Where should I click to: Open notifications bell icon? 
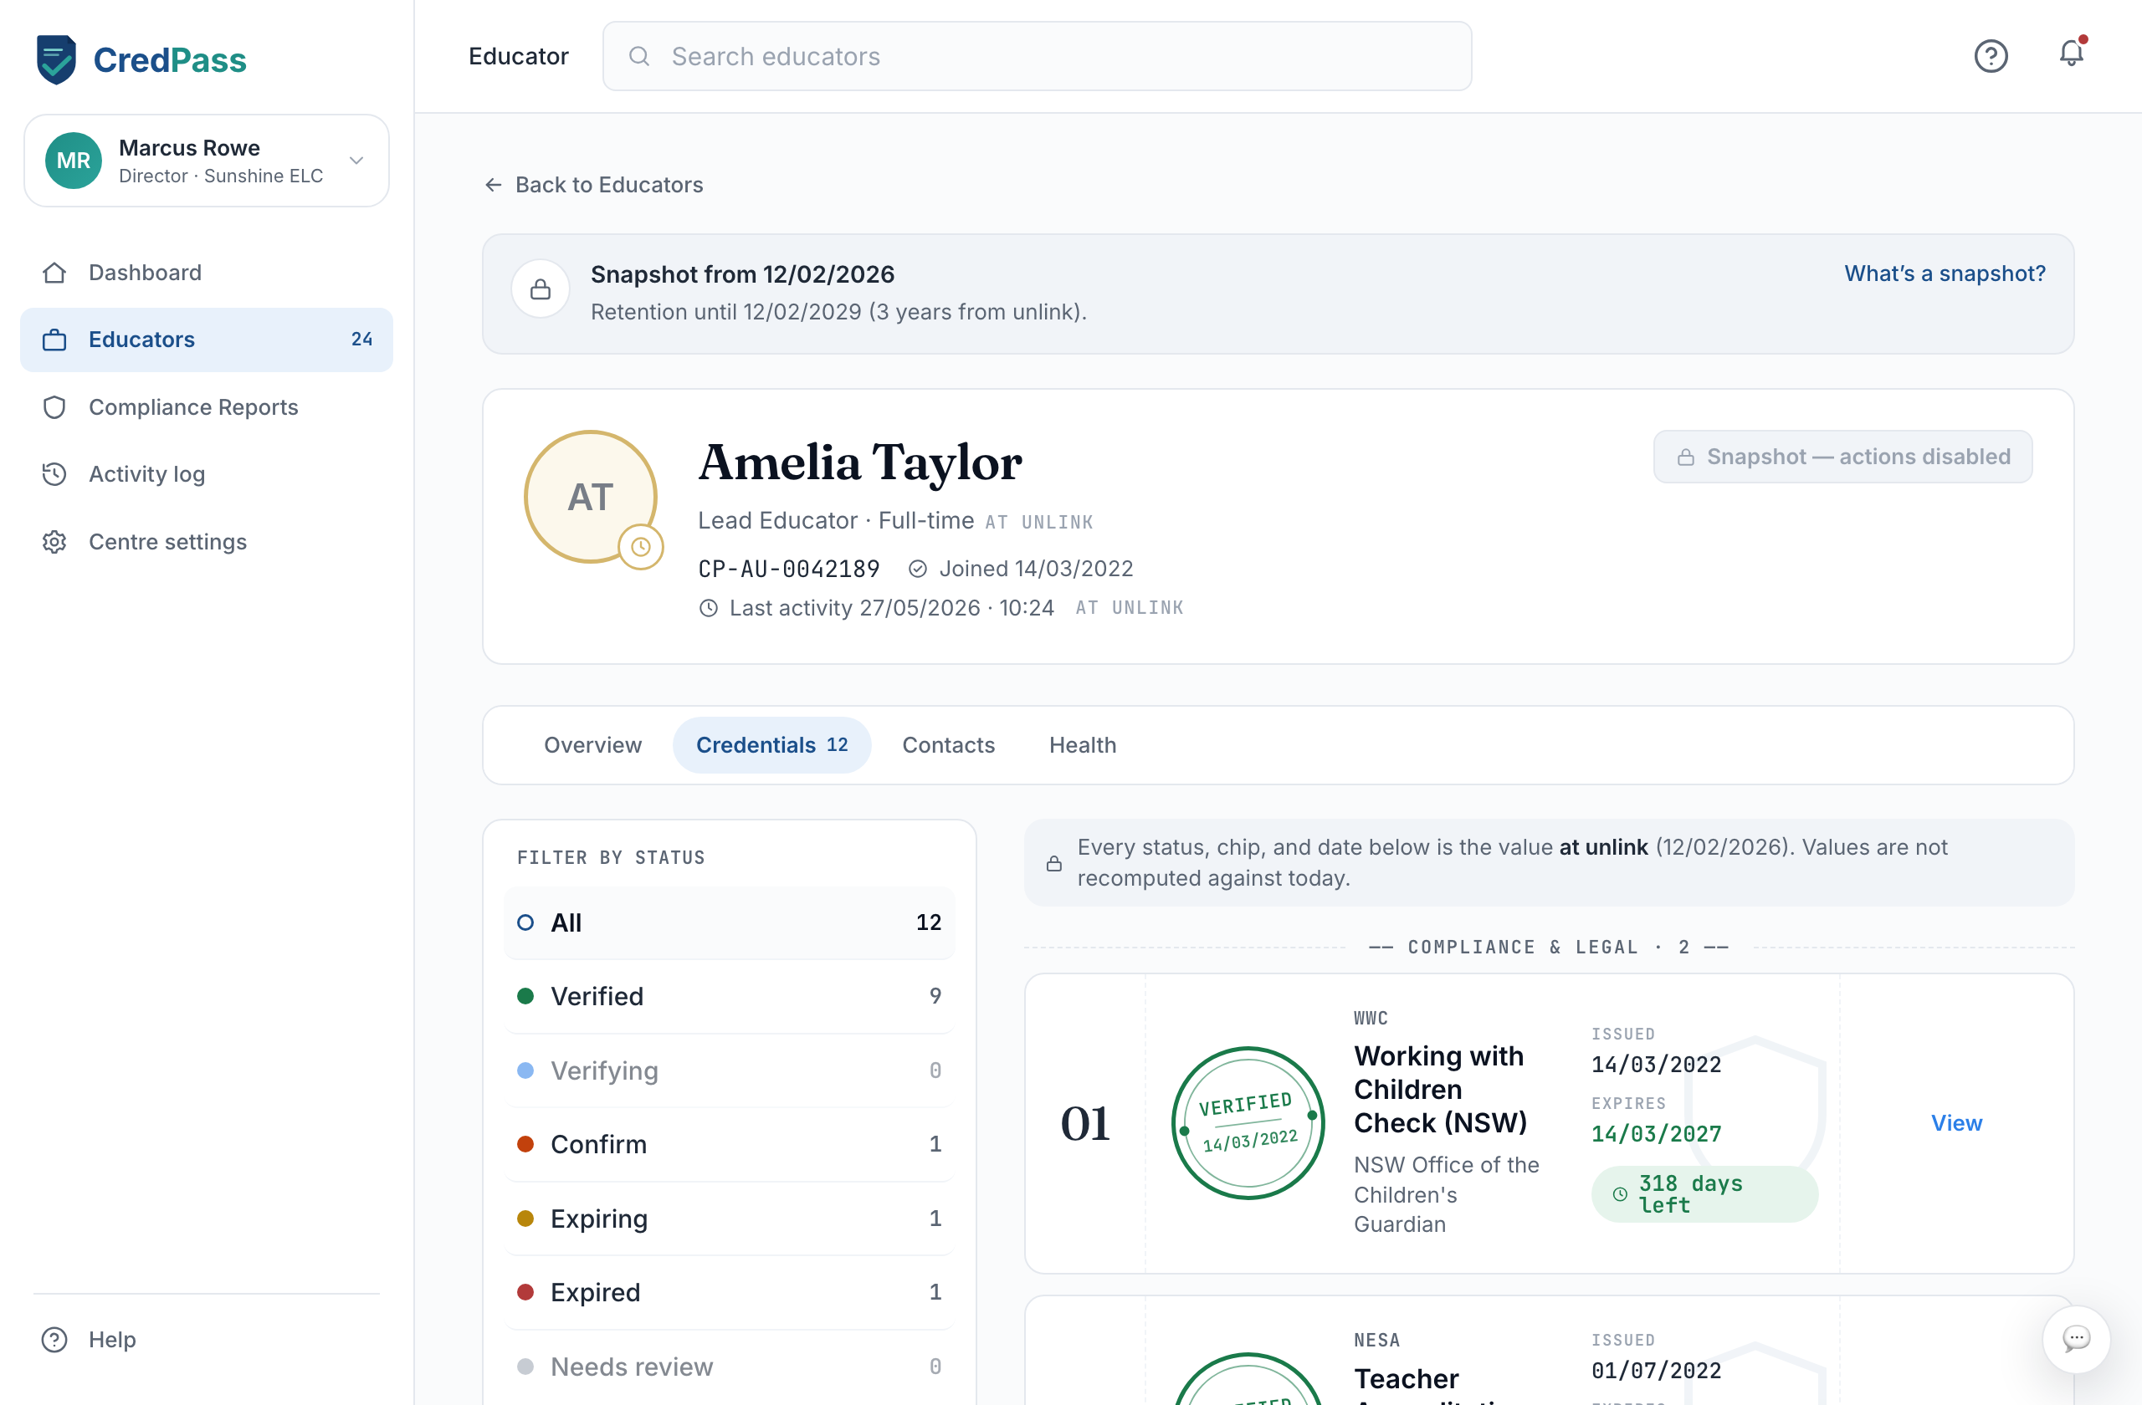coord(2071,53)
